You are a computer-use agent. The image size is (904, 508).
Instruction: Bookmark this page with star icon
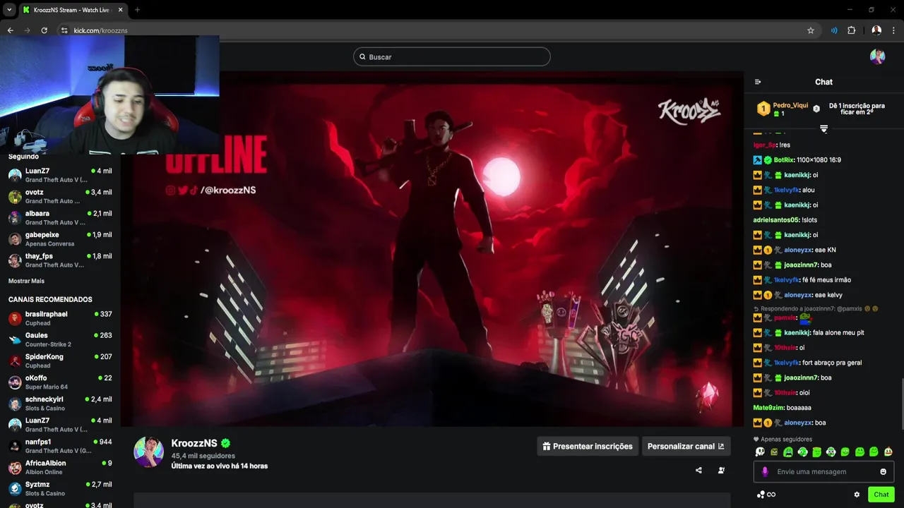[811, 30]
